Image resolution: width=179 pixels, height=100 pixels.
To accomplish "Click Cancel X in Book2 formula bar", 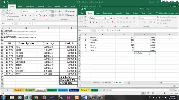I will [x=98, y=30].
